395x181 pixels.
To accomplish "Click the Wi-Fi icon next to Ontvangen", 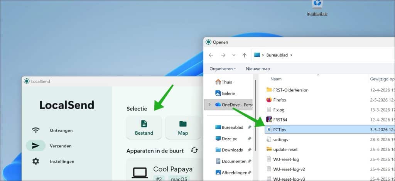I will click(x=35, y=130).
